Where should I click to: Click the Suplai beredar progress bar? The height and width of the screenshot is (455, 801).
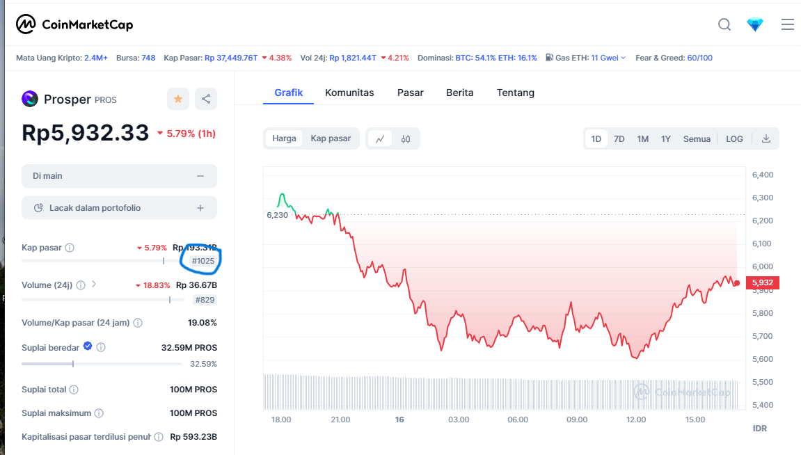coord(101,364)
